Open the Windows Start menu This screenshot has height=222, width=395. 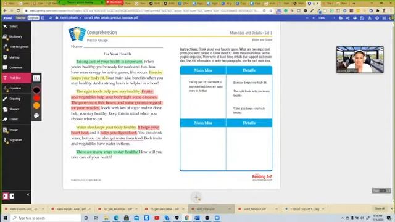pyautogui.click(x=5, y=218)
